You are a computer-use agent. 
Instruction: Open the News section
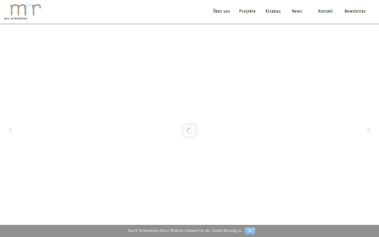(297, 11)
